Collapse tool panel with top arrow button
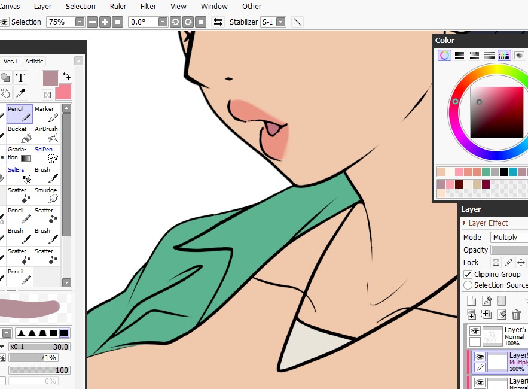528x389 pixels. tap(78, 61)
